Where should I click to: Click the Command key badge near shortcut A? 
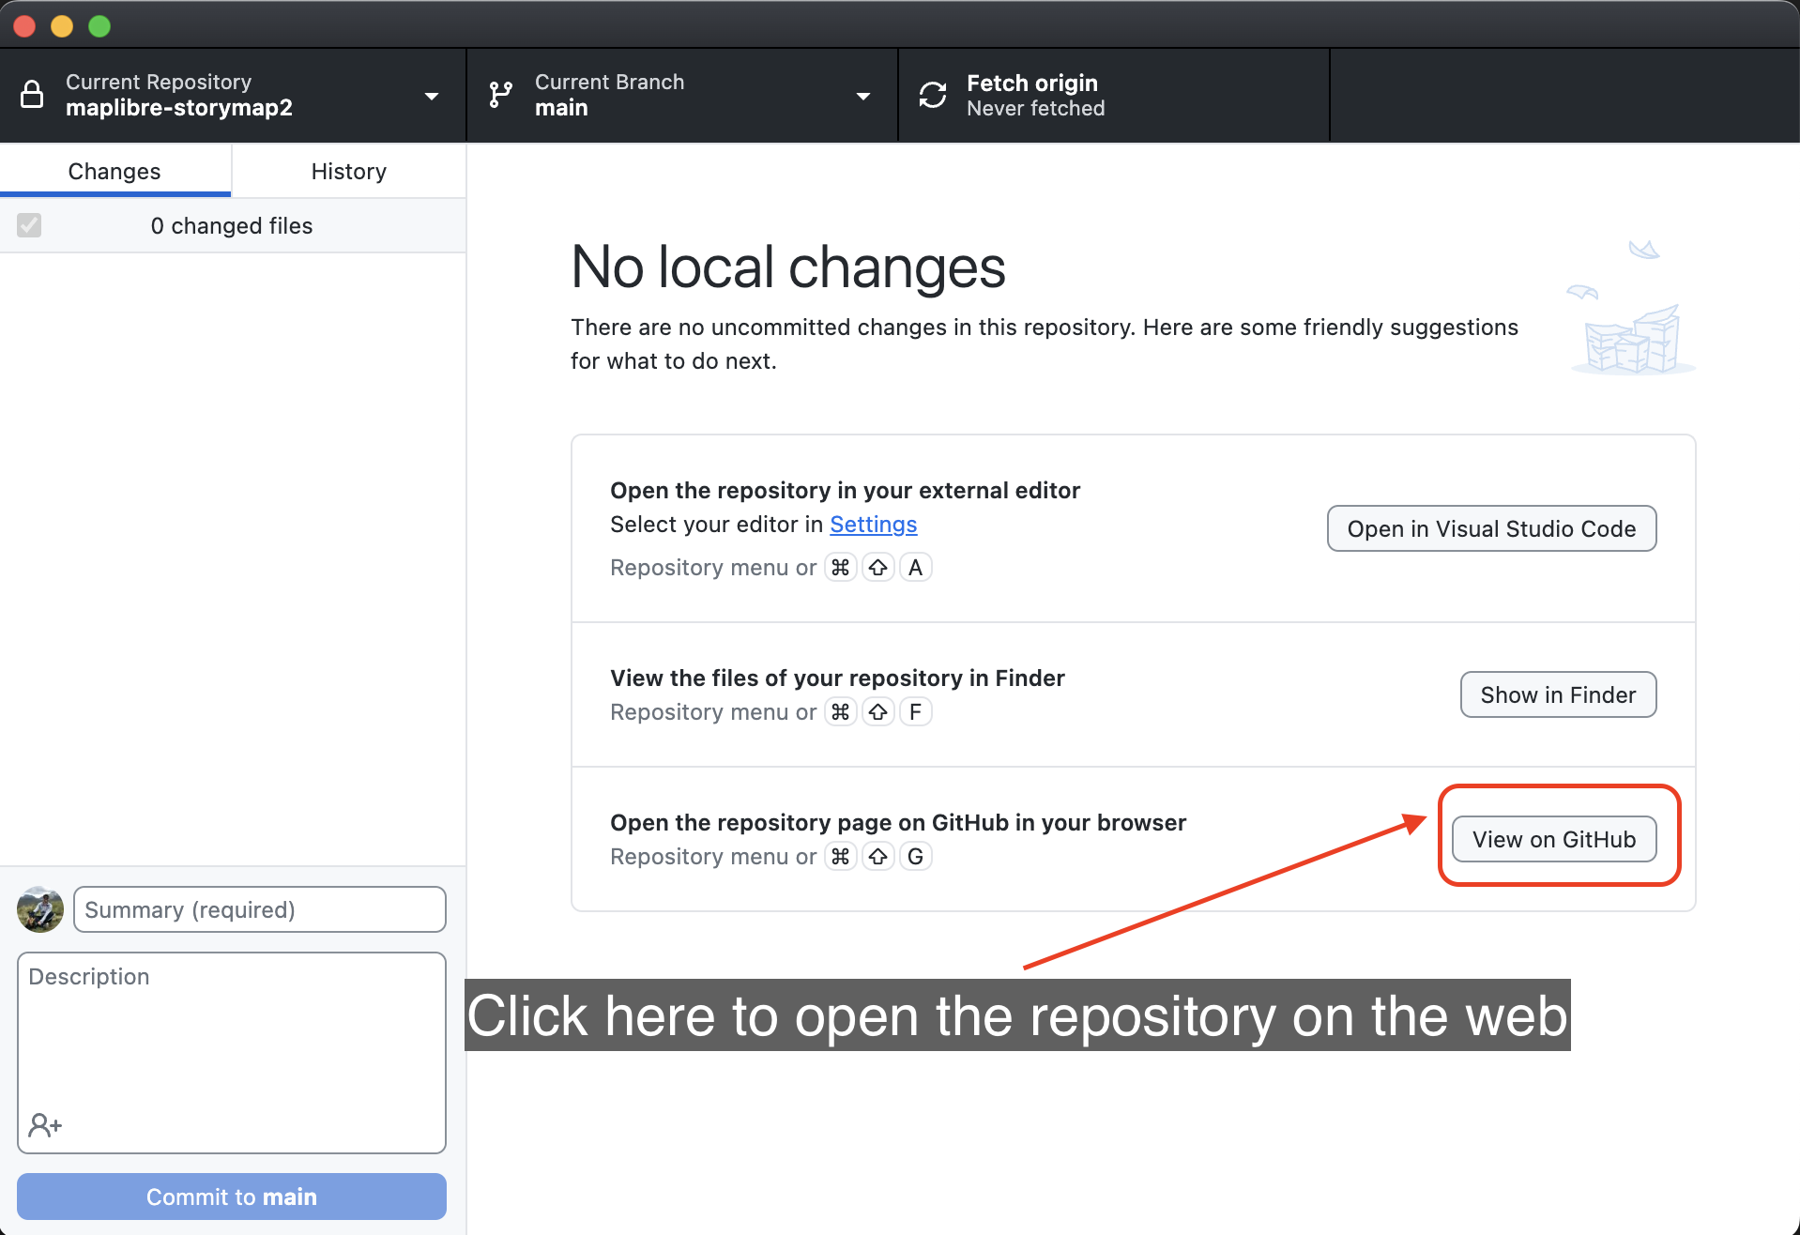coord(840,567)
